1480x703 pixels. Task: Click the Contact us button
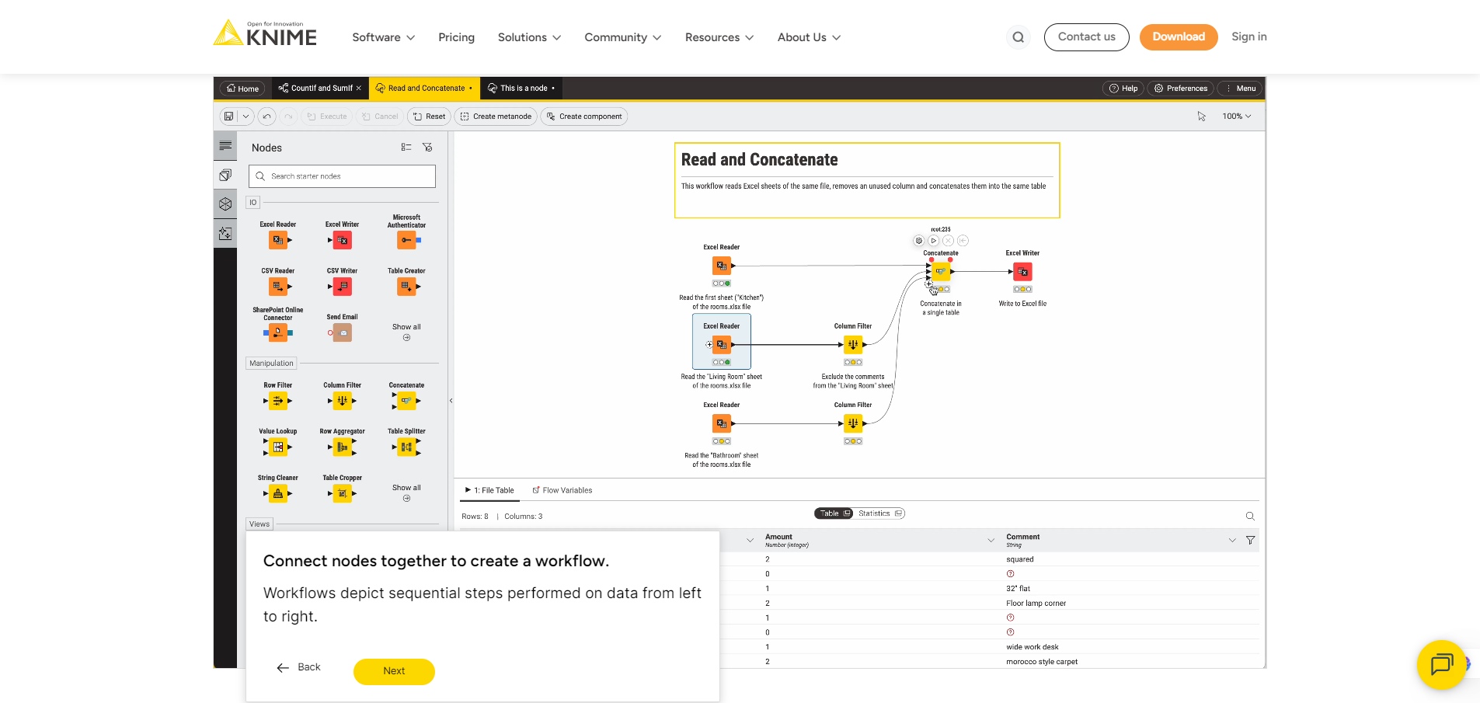click(1086, 37)
